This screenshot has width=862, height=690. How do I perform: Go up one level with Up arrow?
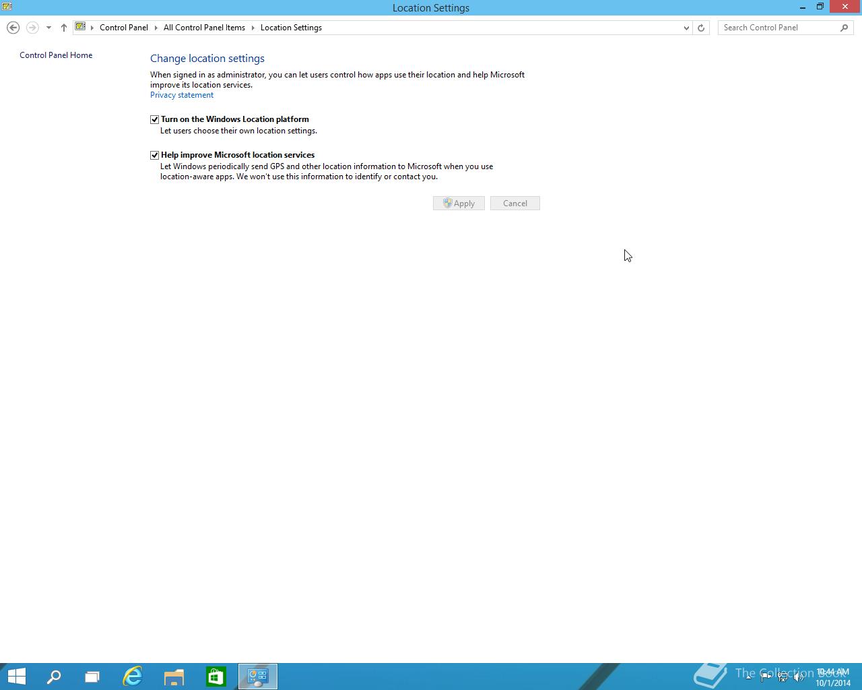click(64, 28)
